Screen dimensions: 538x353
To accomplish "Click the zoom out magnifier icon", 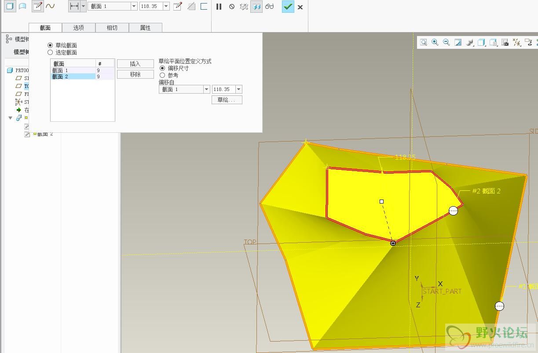I will (x=447, y=42).
